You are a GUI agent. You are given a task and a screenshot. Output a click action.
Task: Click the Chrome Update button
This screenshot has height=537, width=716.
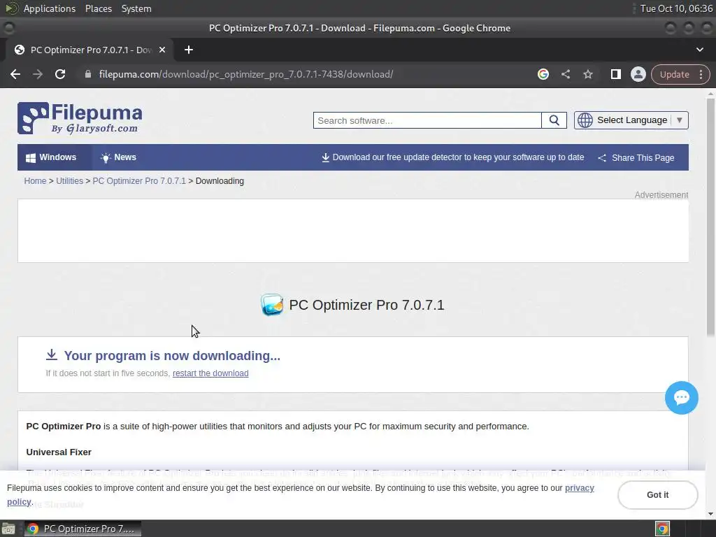[x=680, y=74]
